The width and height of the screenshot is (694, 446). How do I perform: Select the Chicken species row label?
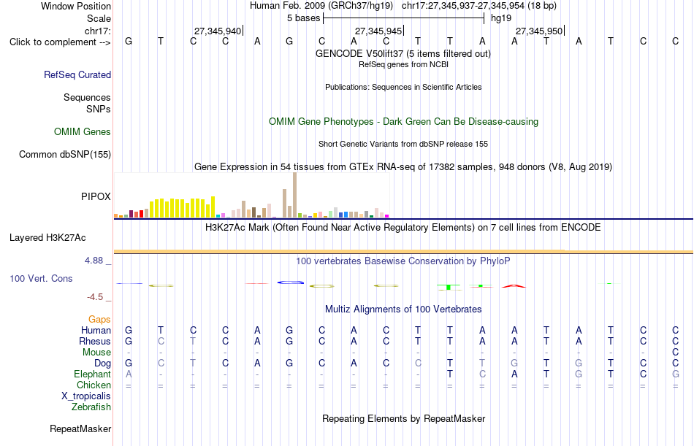tap(94, 385)
